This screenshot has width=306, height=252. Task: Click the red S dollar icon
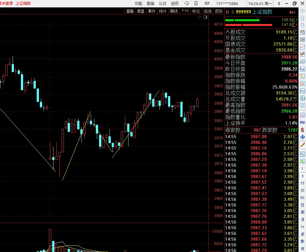pyautogui.click(x=303, y=130)
